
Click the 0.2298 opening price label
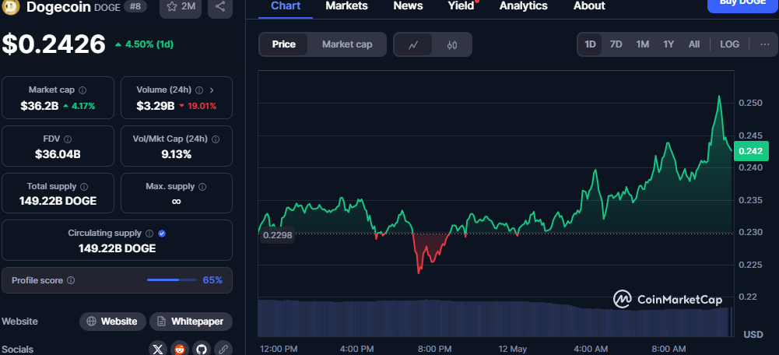point(277,235)
